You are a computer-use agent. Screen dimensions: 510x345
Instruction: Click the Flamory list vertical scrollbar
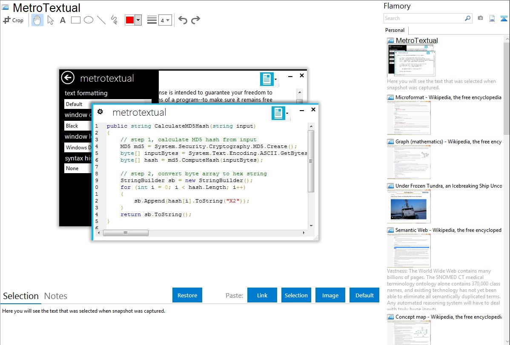point(507,88)
